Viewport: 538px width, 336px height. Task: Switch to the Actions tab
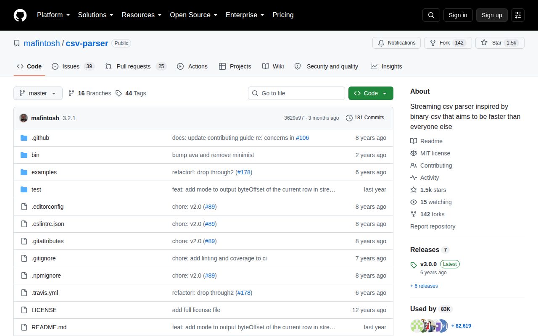tap(192, 66)
